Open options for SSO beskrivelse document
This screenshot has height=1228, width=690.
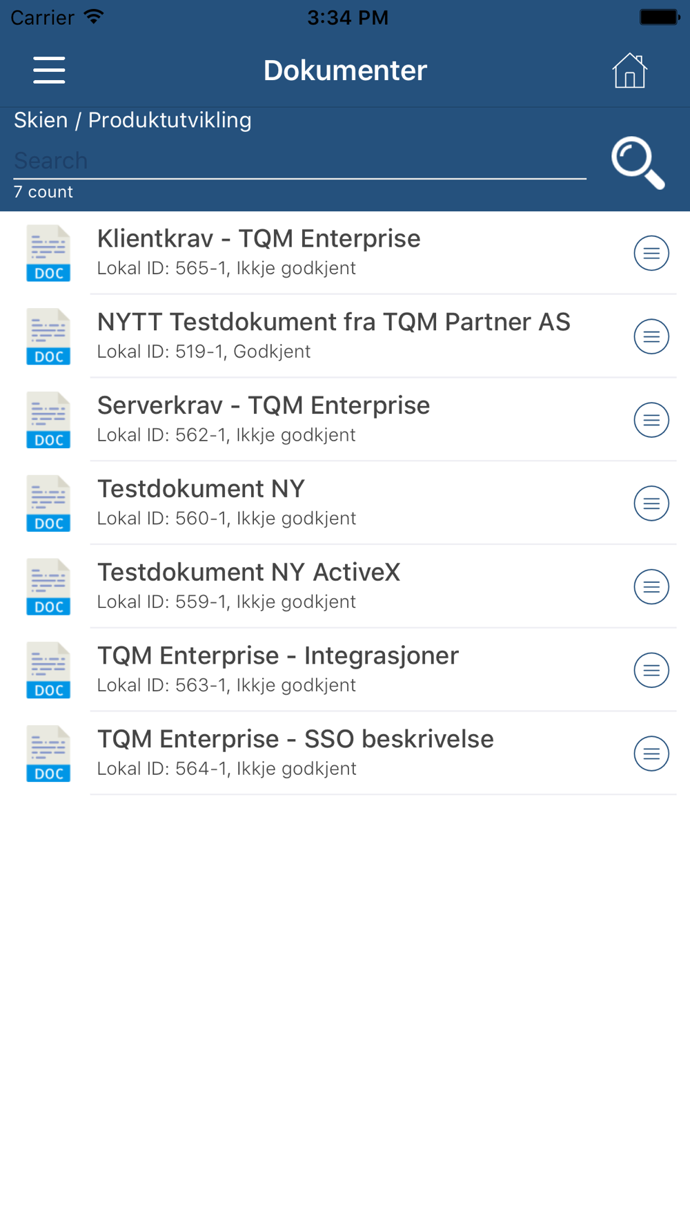coord(651,754)
